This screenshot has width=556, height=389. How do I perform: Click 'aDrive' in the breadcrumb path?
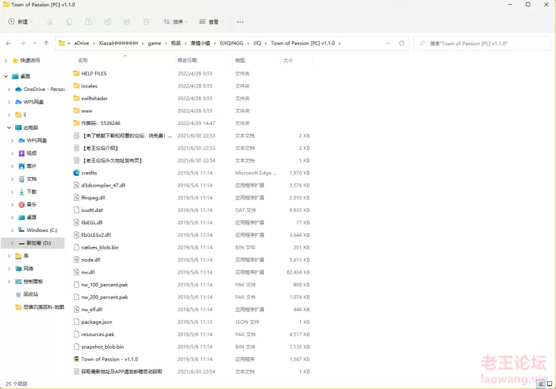pyautogui.click(x=81, y=43)
